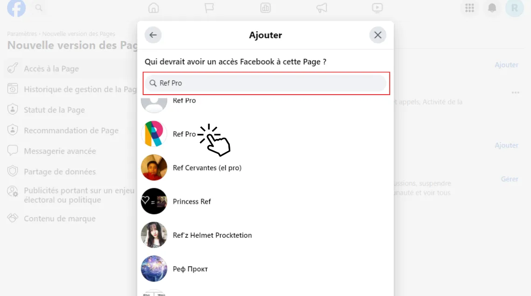The image size is (531, 296).
Task: Click the person-gear icon beside Publicités
Action: pyautogui.click(x=13, y=192)
